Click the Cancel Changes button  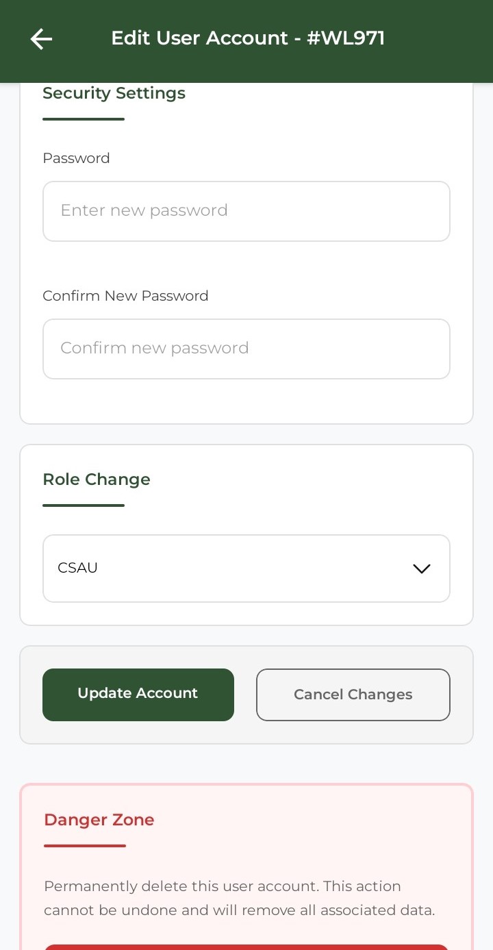(353, 695)
